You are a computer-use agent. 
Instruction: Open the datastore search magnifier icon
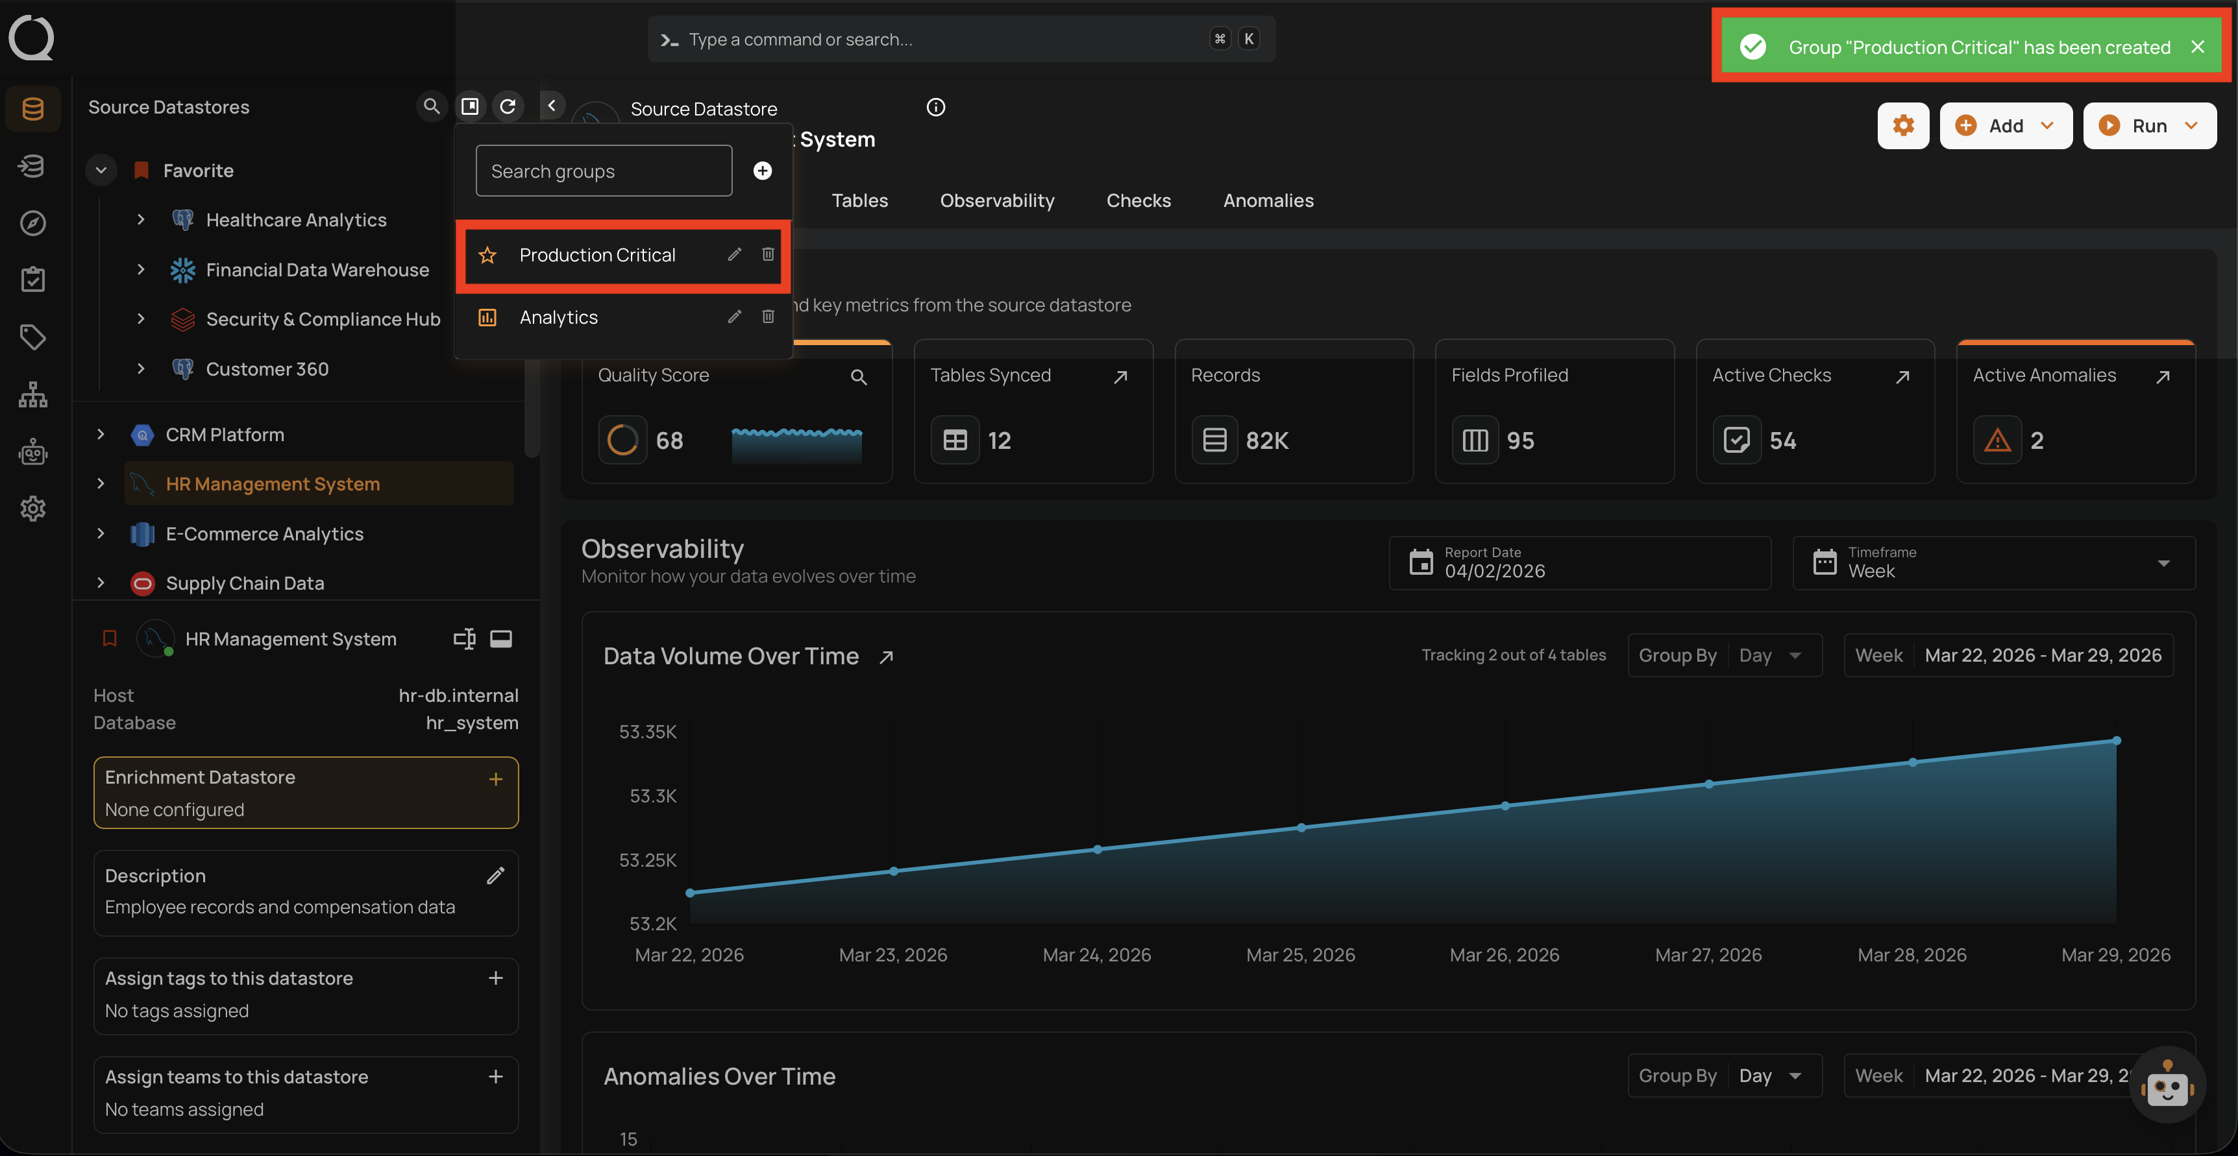(431, 106)
